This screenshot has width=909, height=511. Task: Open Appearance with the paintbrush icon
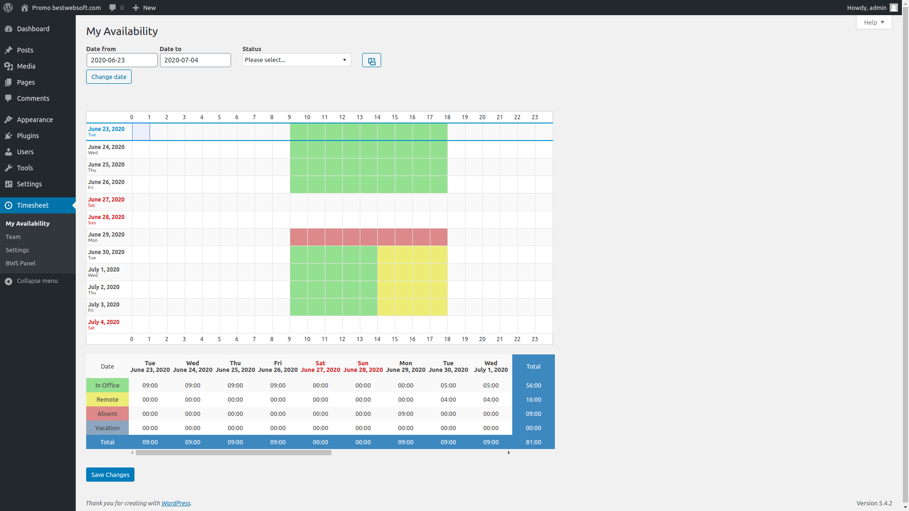click(x=9, y=119)
